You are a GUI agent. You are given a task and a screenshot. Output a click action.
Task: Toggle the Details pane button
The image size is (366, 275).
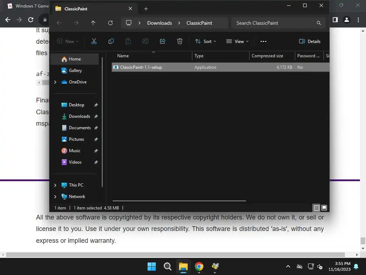[x=310, y=42]
